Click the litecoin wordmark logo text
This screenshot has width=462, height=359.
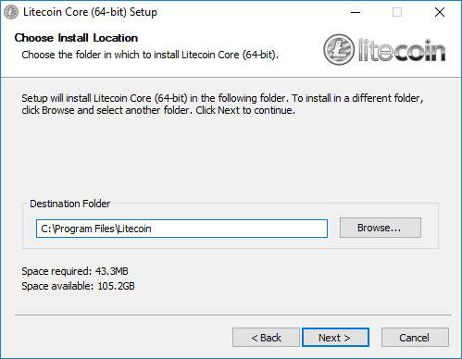point(402,50)
